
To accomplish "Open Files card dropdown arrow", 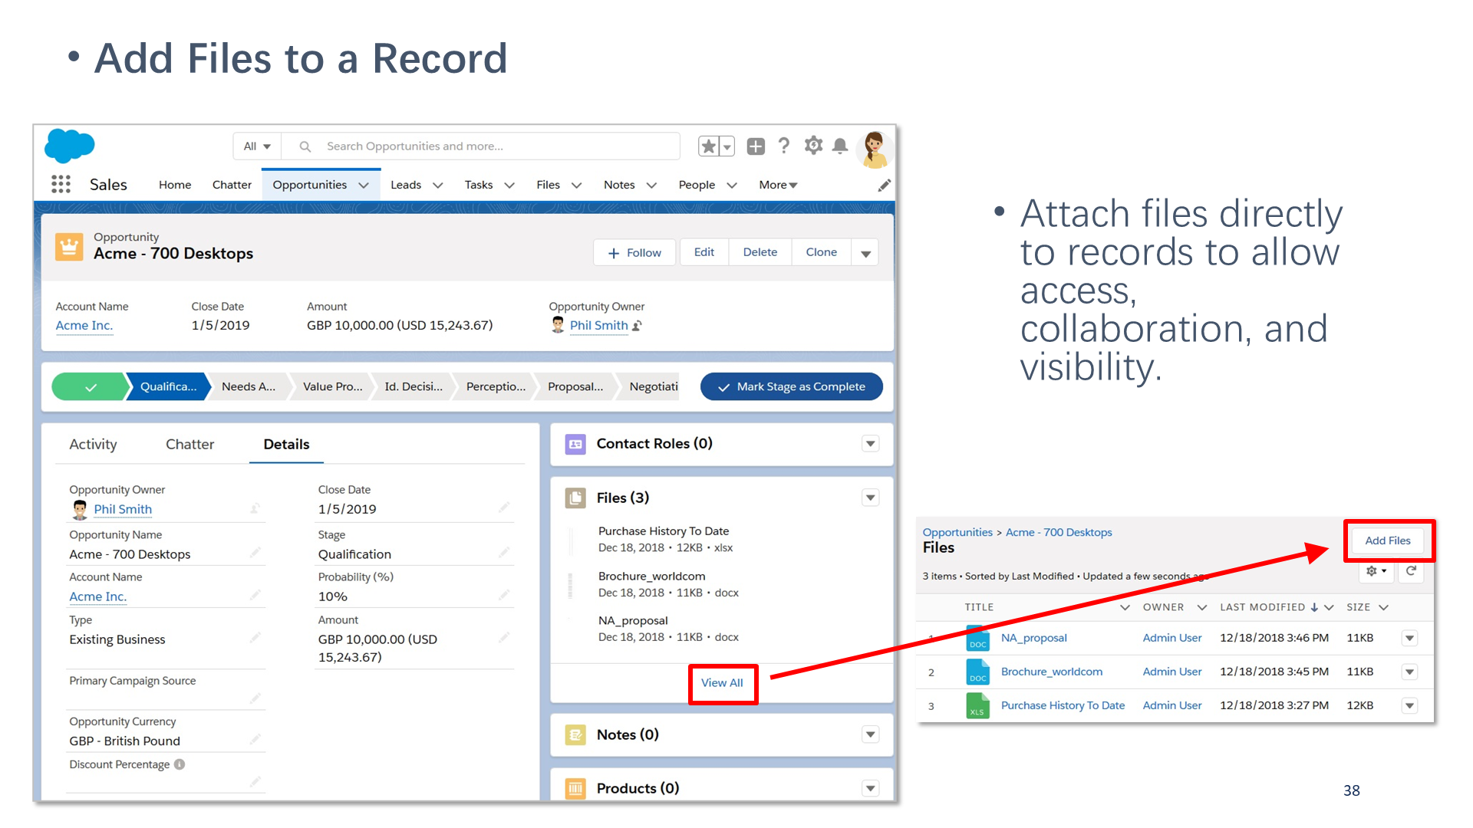I will pyautogui.click(x=870, y=498).
